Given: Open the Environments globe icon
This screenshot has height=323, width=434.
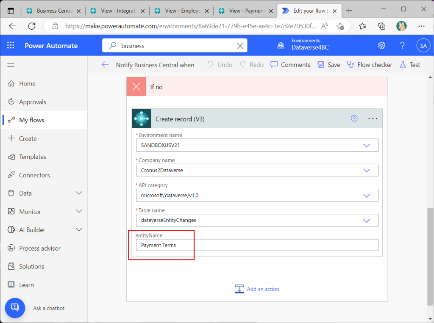Looking at the screenshot, I should point(281,45).
